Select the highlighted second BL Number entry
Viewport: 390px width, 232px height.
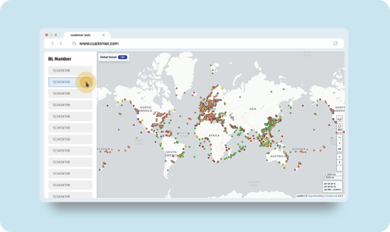[65, 82]
